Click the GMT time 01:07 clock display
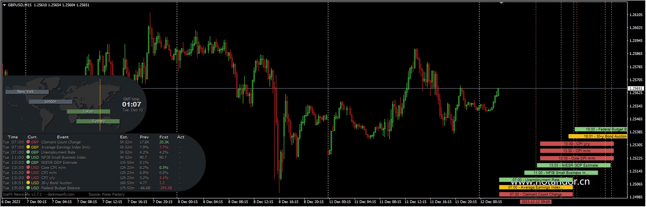Screen dimensions: 646x207 131,104
